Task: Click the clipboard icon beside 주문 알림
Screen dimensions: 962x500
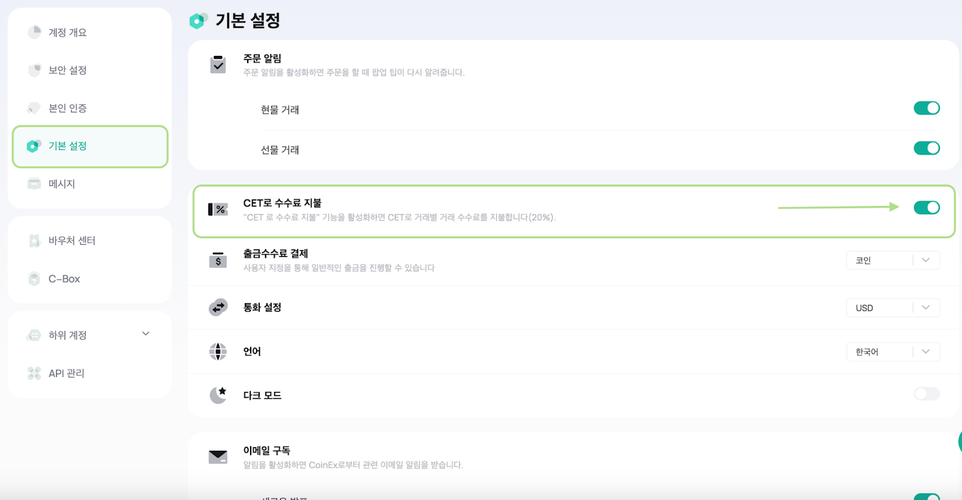Action: point(218,64)
